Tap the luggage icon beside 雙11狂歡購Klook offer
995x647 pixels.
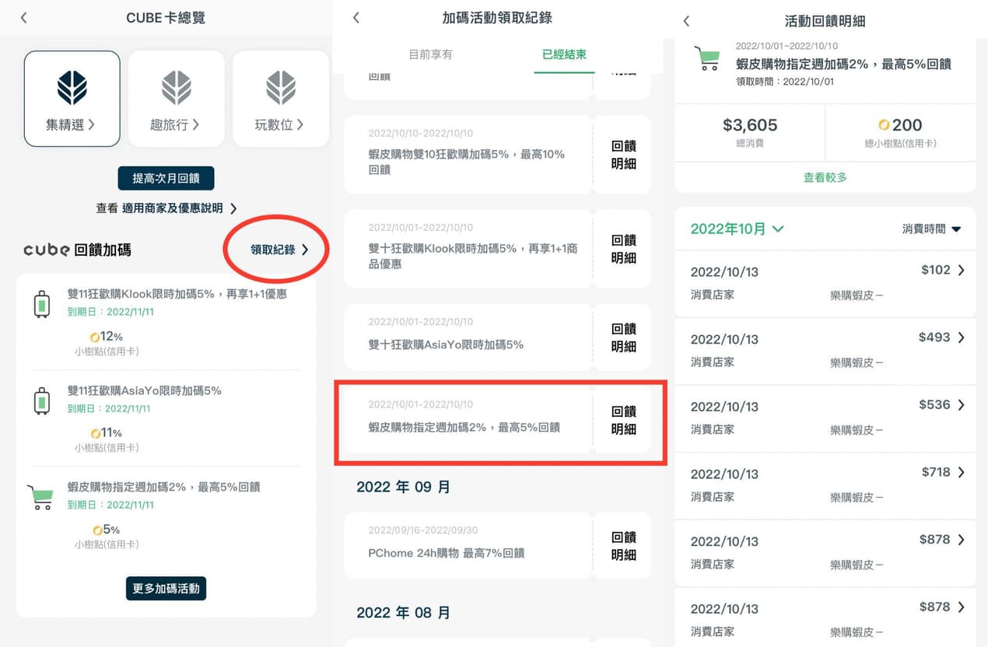pos(42,305)
